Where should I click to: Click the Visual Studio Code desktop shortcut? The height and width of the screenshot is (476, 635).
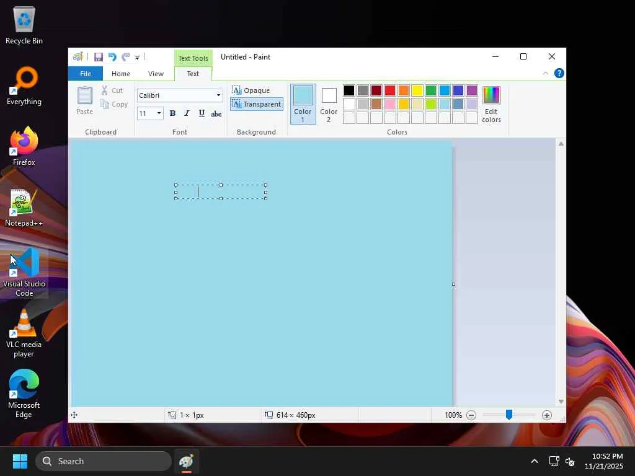[24, 272]
